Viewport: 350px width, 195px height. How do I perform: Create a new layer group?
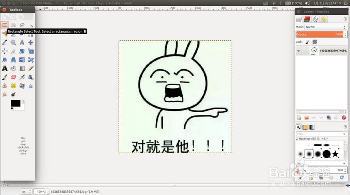[306, 118]
